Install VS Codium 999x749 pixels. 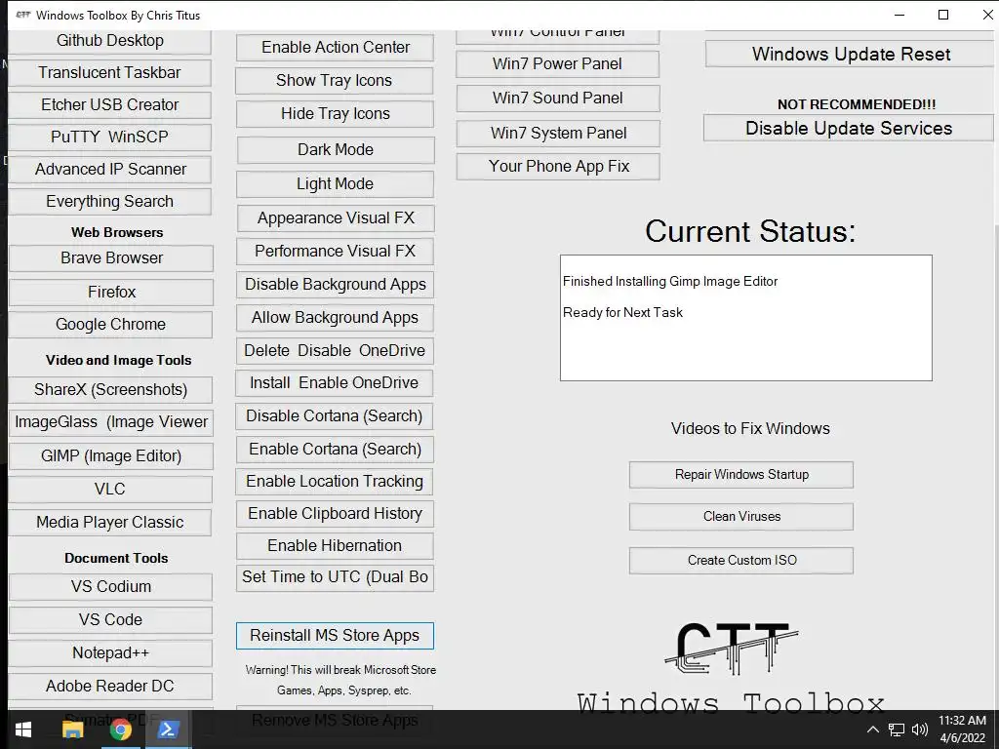point(111,586)
